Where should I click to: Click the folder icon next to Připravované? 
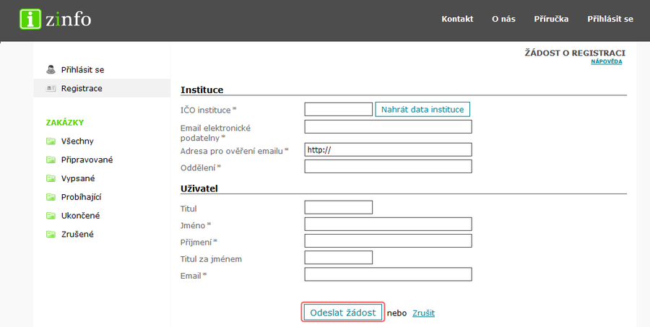click(x=51, y=160)
